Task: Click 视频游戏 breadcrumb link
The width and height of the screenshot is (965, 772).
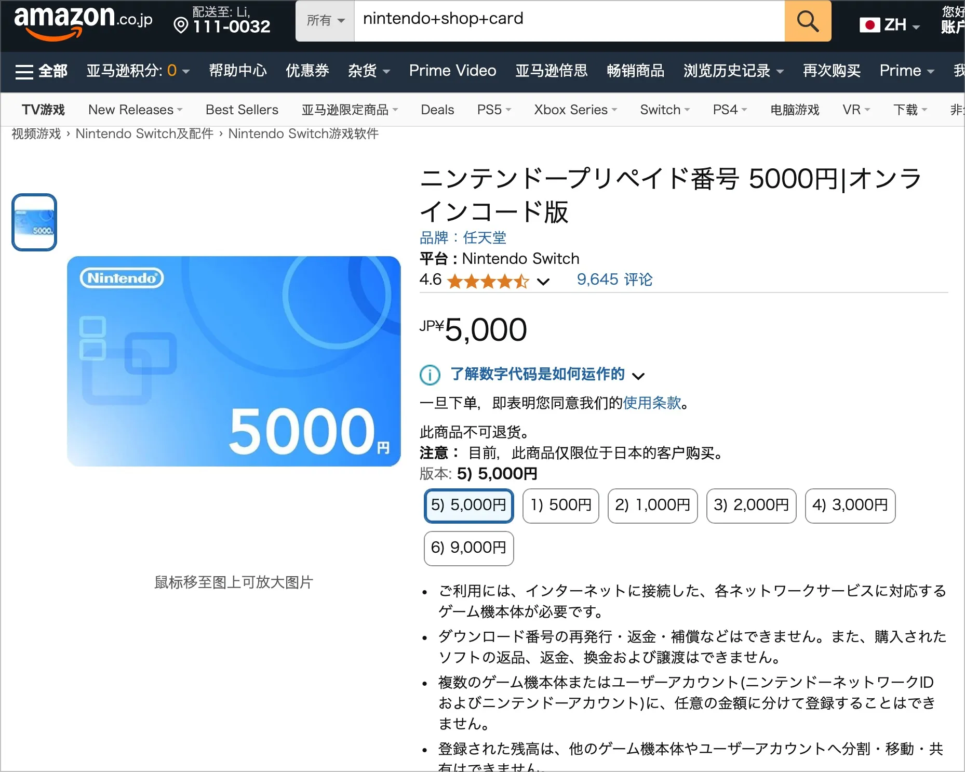Action: click(36, 134)
